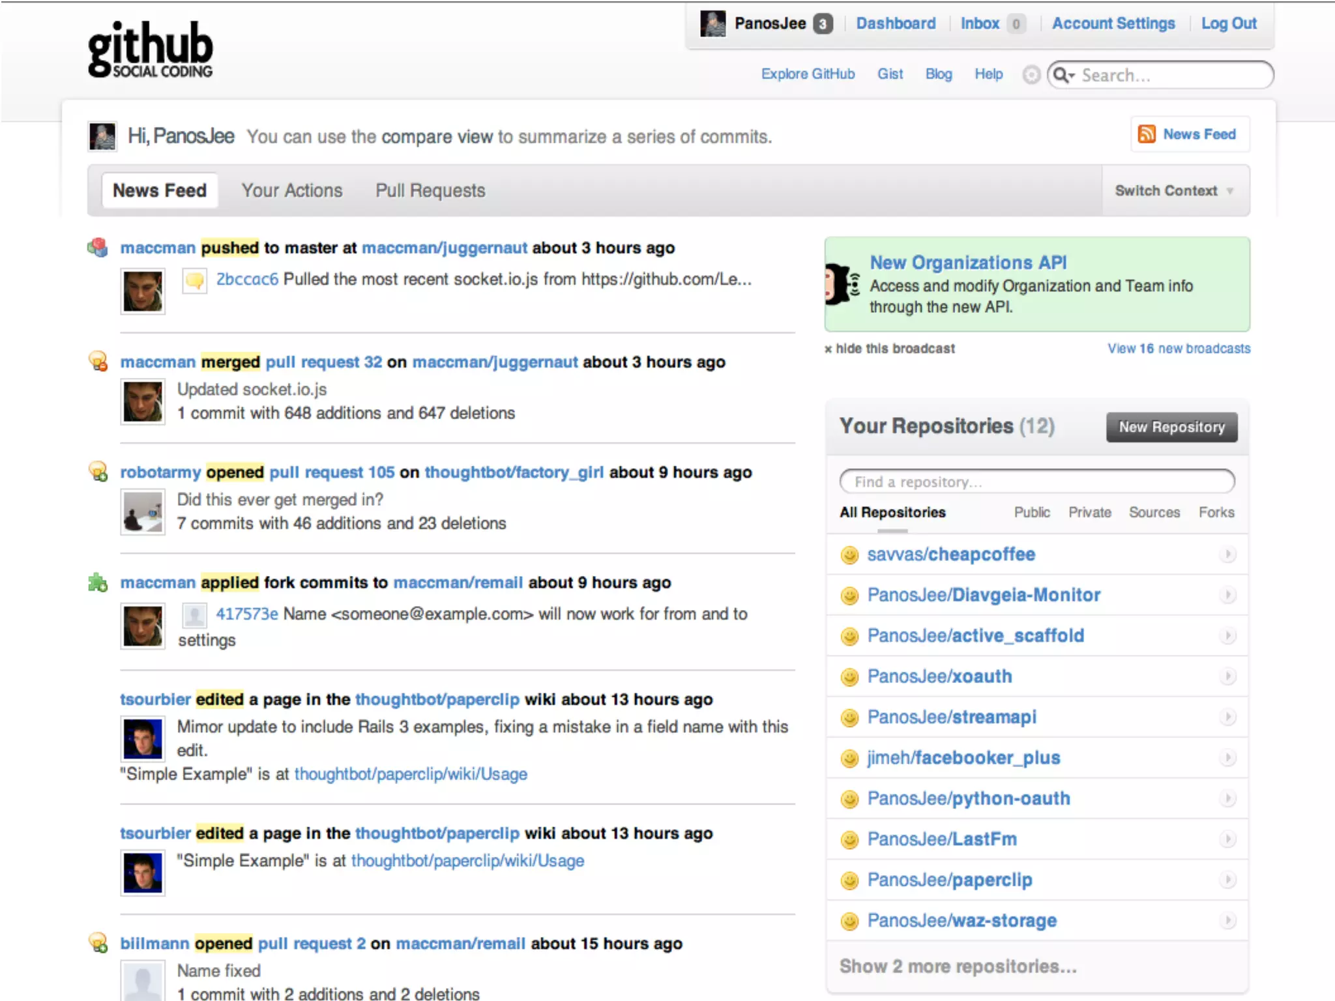Click the orange RSS News Feed icon

(1146, 134)
